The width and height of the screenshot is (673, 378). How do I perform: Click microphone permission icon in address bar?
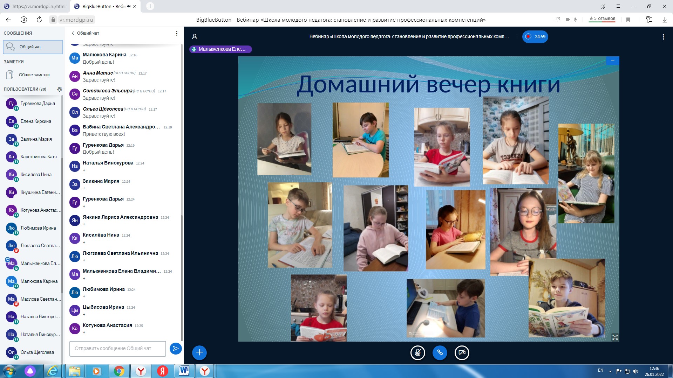[x=575, y=20]
